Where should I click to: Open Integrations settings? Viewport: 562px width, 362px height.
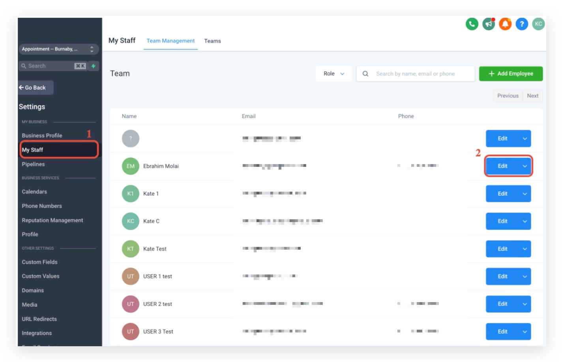pyautogui.click(x=37, y=333)
